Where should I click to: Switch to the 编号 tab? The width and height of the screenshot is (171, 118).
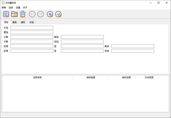[23, 22]
